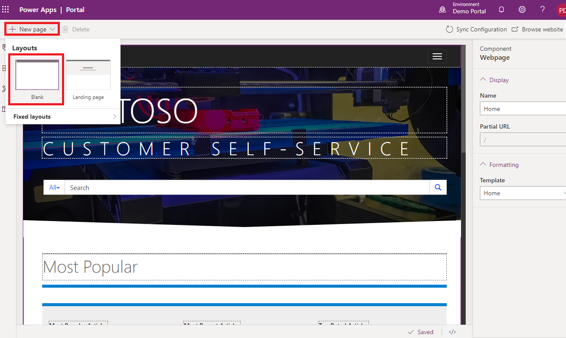Image resolution: width=566 pixels, height=338 pixels.
Task: Click the Delete toolbar button
Action: click(76, 29)
